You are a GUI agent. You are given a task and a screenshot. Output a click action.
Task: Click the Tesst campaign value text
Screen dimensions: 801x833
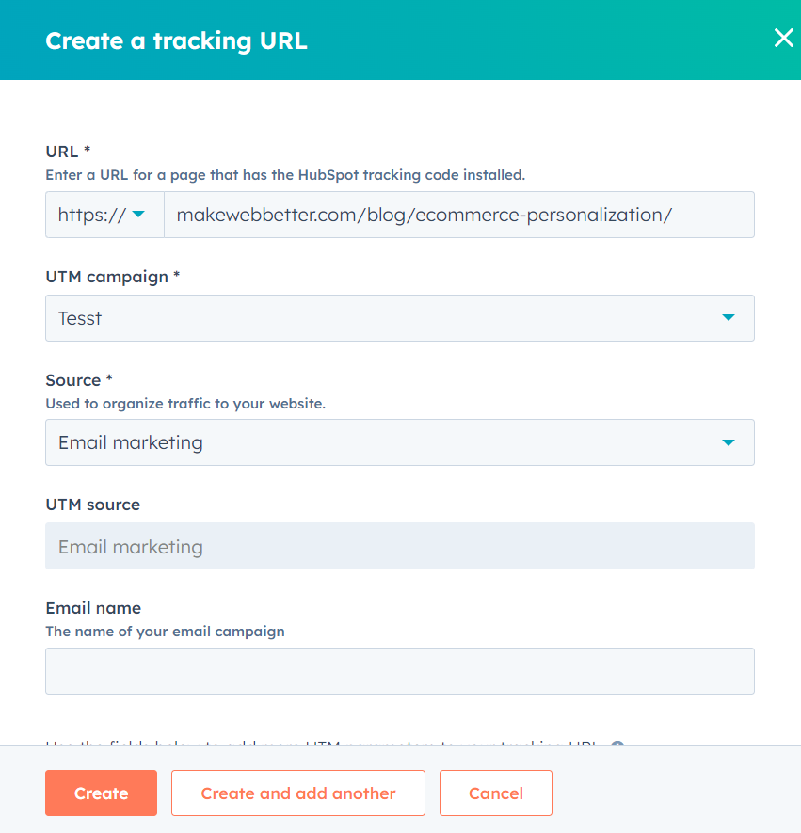(x=80, y=318)
